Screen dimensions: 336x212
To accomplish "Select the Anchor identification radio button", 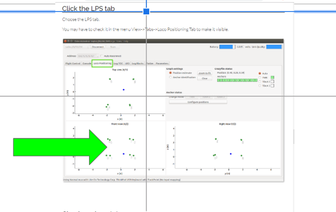I will point(171,77).
